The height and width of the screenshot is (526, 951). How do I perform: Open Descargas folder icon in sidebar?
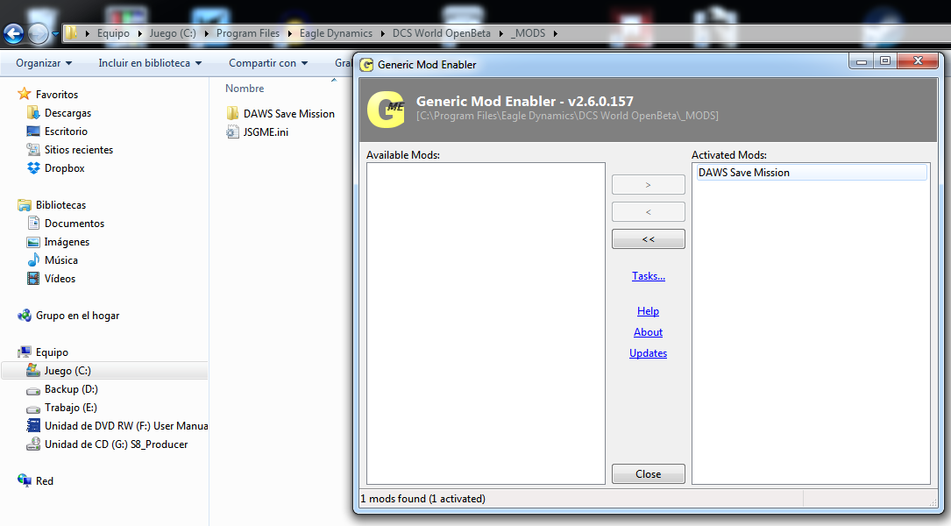(33, 113)
